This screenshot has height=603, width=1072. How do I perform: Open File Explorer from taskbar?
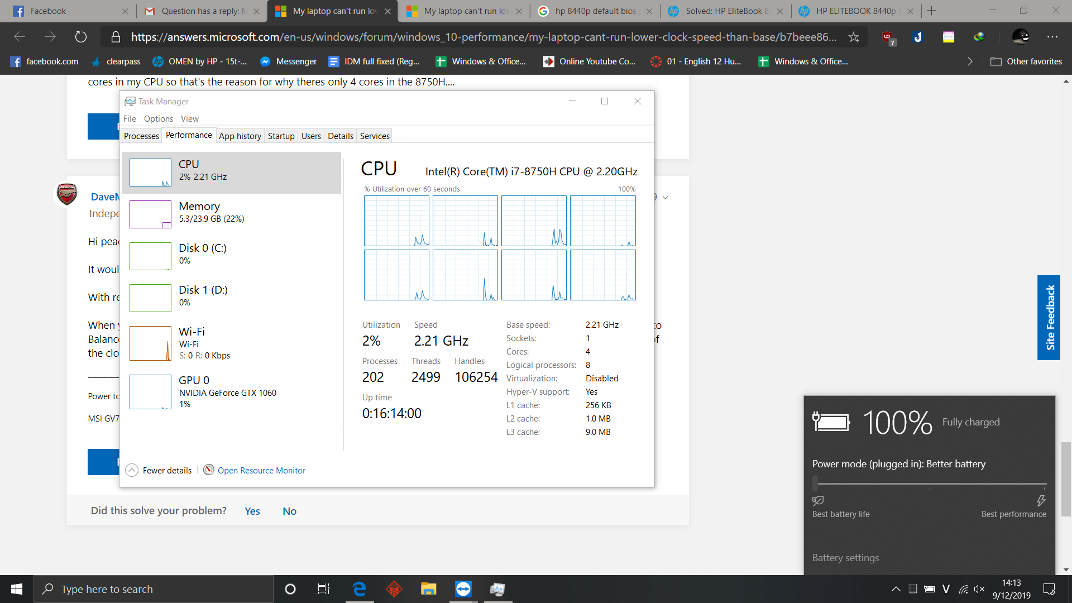click(428, 589)
